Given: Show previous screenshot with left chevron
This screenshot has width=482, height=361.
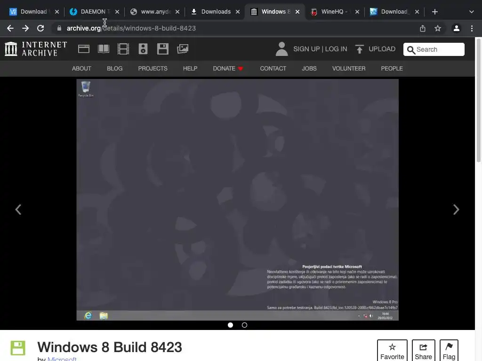Looking at the screenshot, I should point(18,210).
